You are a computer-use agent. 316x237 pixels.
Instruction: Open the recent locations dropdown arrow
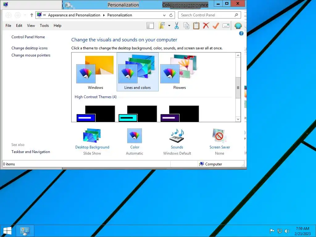point(25,15)
